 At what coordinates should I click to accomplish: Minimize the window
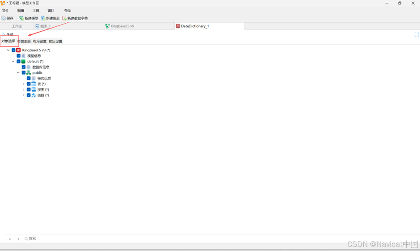coord(387,3)
